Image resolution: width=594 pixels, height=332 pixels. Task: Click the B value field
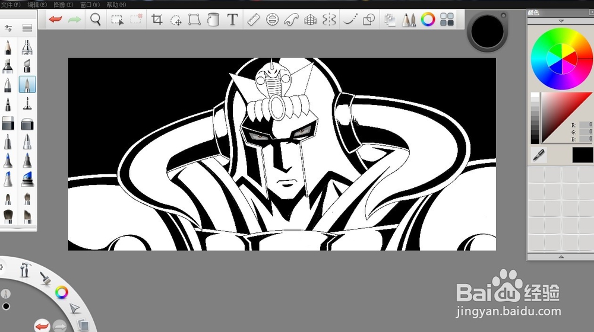pyautogui.click(x=586, y=139)
